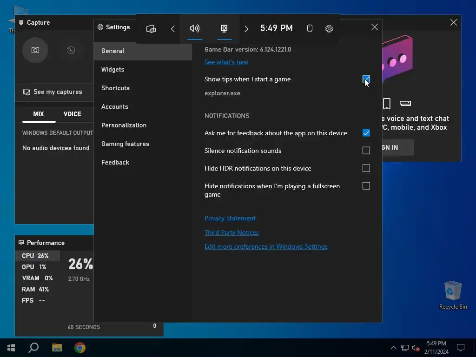The image size is (476, 357).
Task: Close the Settings window
Action: coord(375,27)
